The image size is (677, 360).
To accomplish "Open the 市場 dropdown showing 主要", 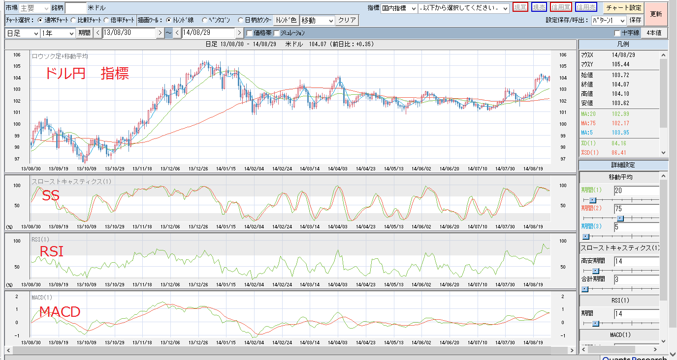I will [x=34, y=8].
